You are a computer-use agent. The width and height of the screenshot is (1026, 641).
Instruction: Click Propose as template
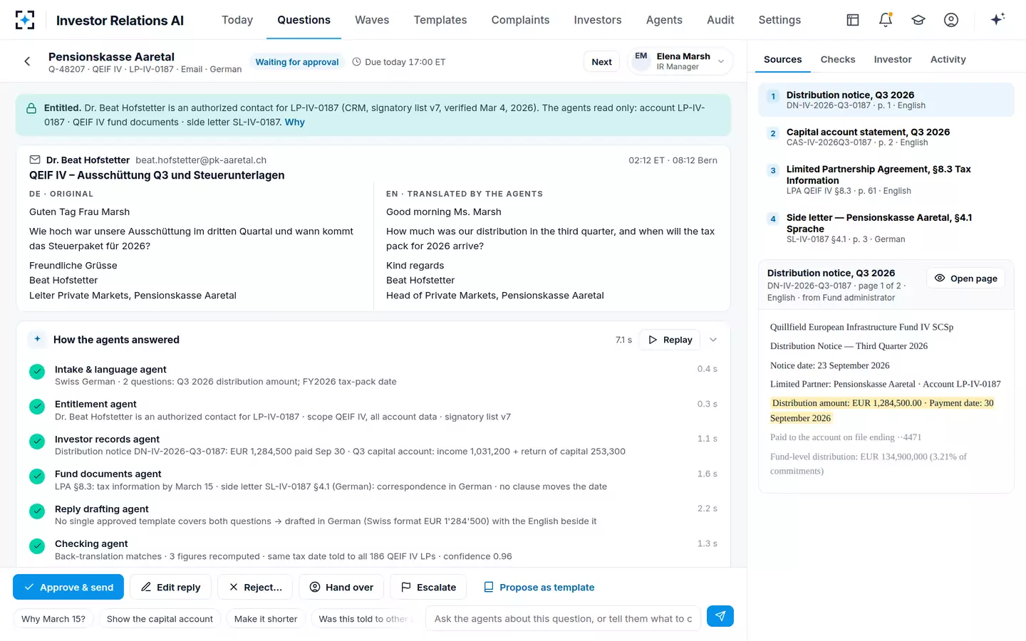[539, 587]
